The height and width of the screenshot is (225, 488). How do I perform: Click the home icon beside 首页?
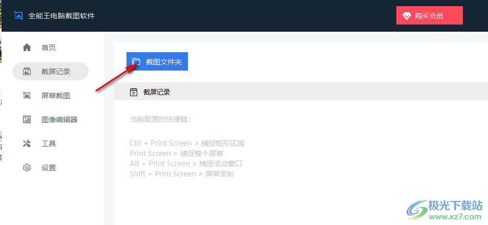click(x=27, y=48)
